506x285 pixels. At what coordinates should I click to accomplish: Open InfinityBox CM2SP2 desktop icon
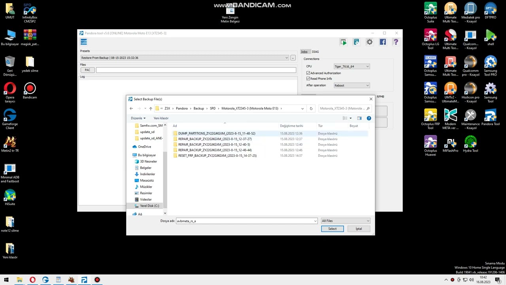pos(30,13)
